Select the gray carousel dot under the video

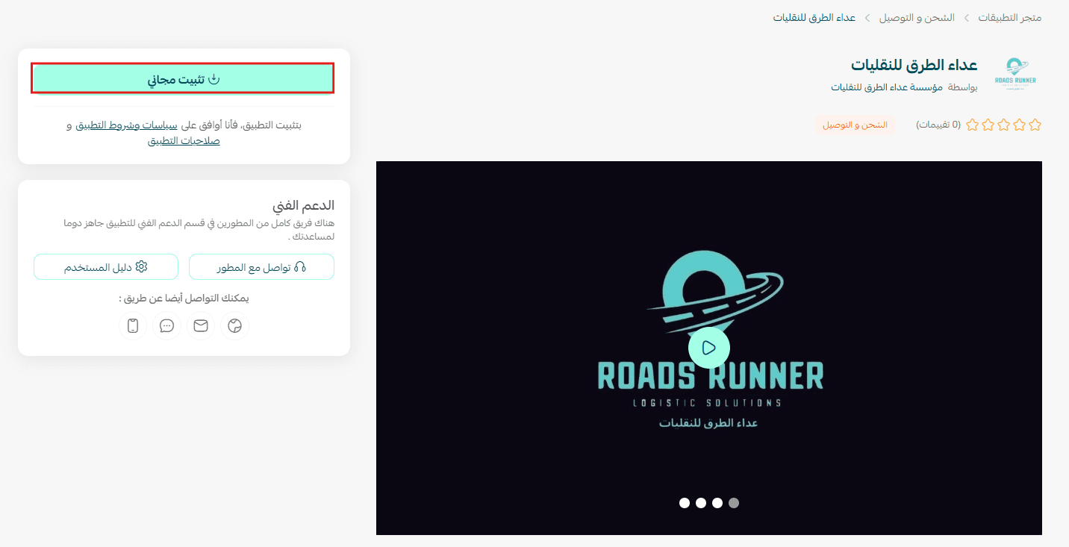click(x=734, y=503)
